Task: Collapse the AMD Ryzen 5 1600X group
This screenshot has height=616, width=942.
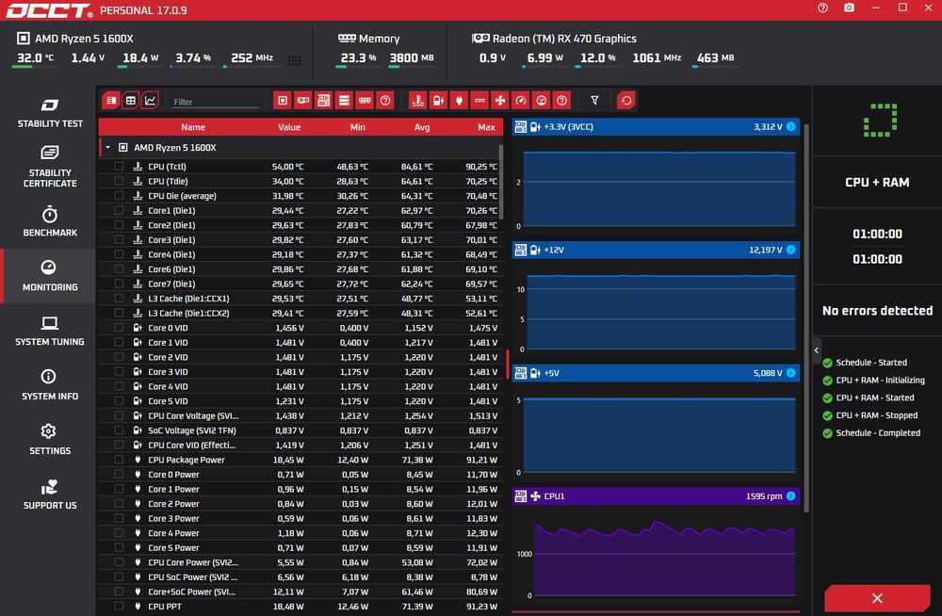Action: [x=107, y=147]
